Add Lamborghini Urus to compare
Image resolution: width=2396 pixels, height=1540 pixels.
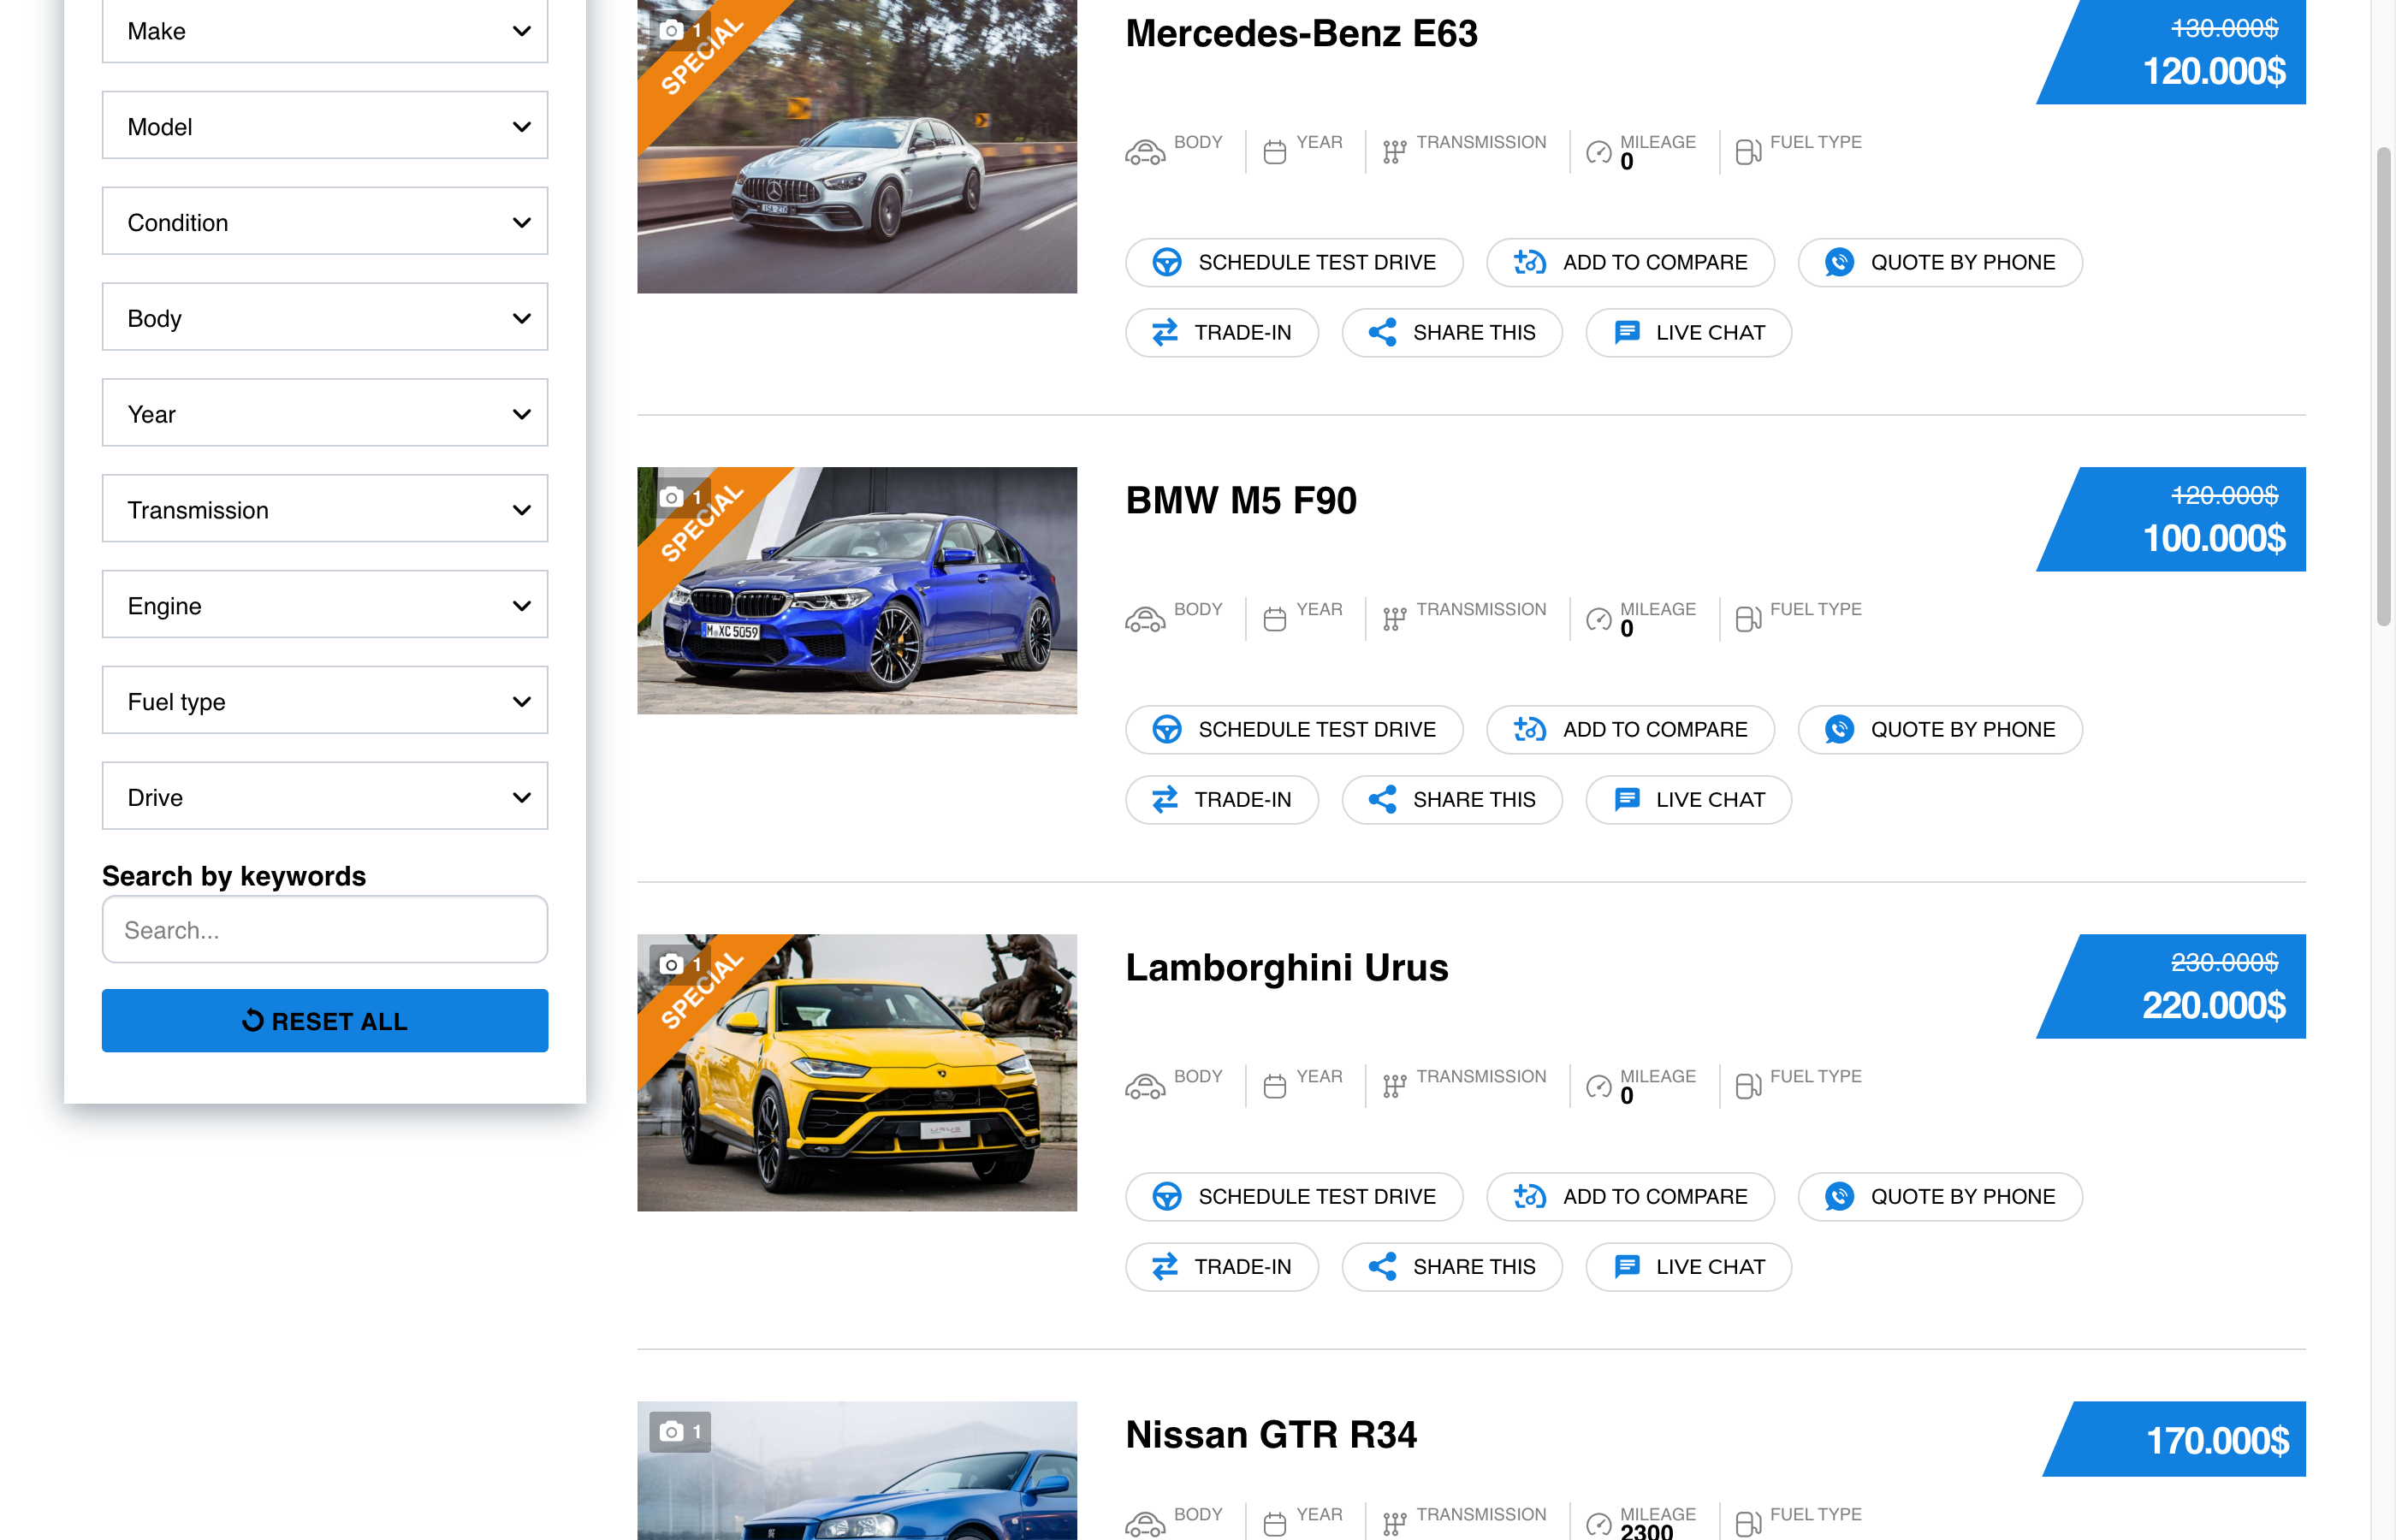[1630, 1196]
